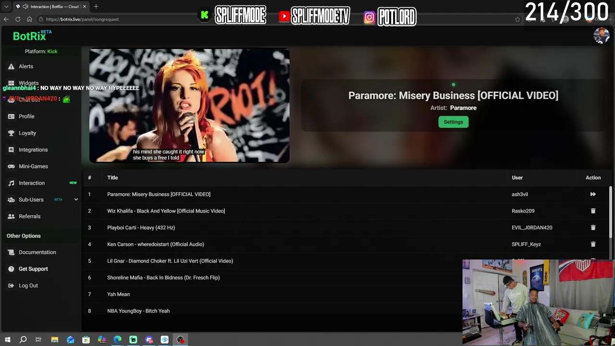Screen dimensions: 615x346
Task: Mute the tab using its speaker icon
Action: pos(25,7)
